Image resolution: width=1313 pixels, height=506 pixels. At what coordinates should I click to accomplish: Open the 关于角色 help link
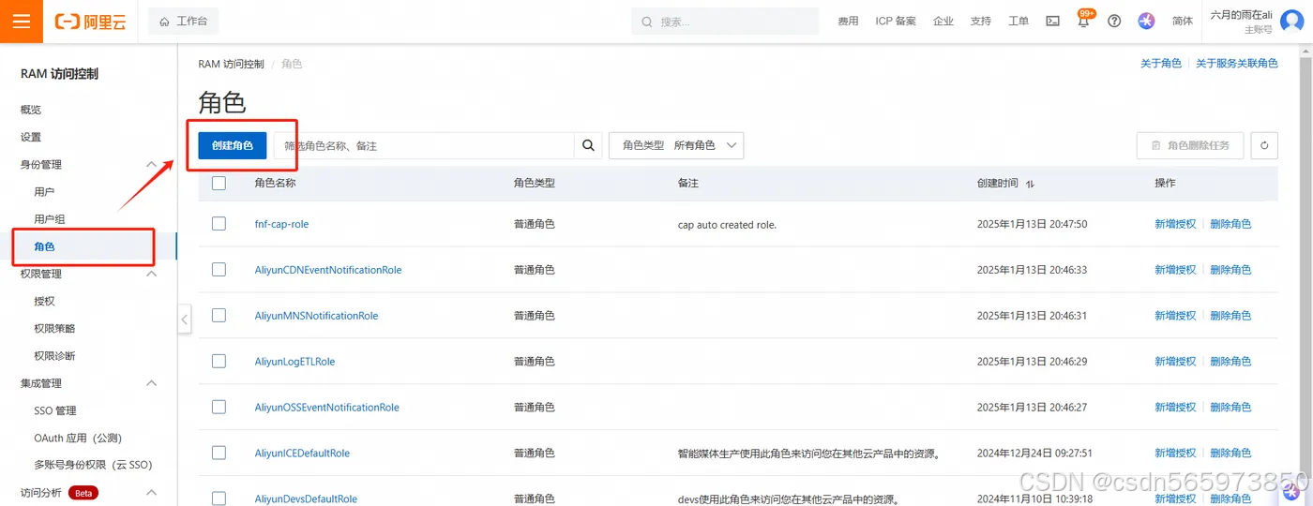[x=1161, y=64]
